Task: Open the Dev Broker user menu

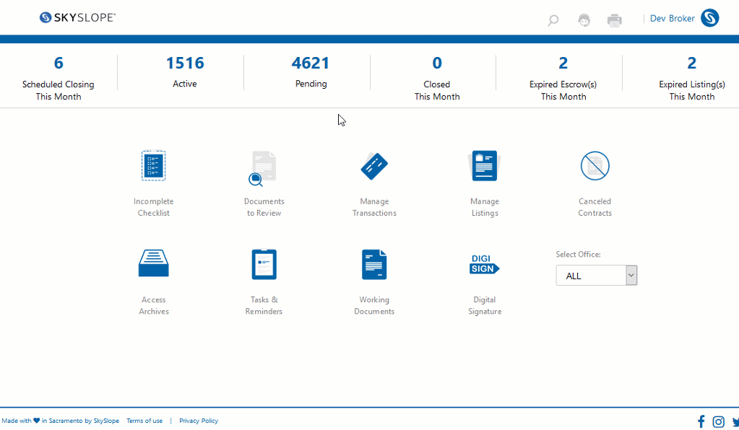Action: (672, 18)
